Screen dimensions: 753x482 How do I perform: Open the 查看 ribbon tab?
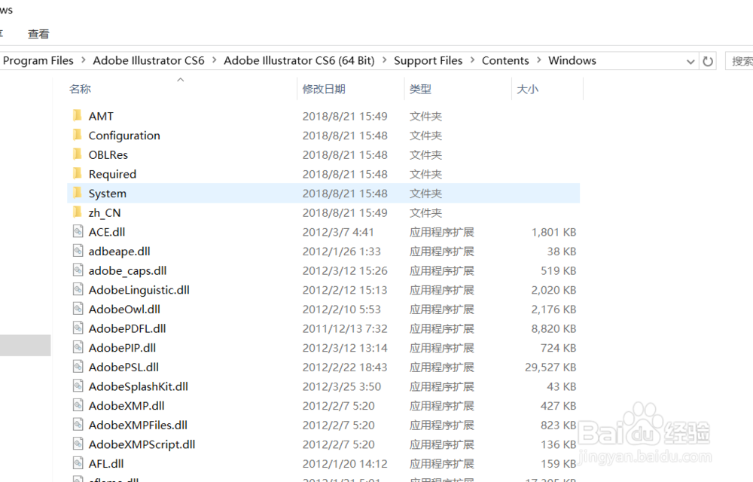coord(38,34)
